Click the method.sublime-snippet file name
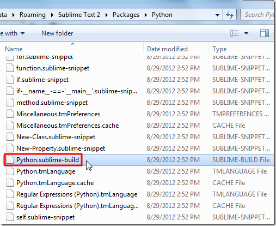This screenshot has width=276, height=226. click(x=52, y=103)
